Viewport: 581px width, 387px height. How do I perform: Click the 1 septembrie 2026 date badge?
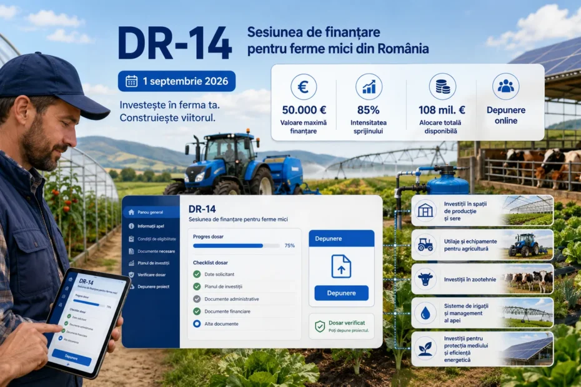(x=177, y=81)
